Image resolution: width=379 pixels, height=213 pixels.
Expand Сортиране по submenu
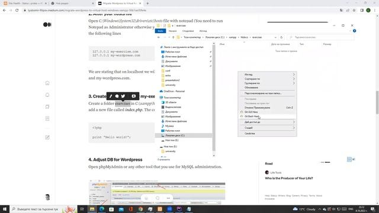[294, 79]
